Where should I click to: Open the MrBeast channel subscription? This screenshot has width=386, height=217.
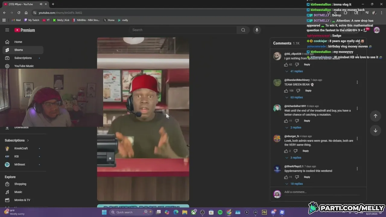23,165
